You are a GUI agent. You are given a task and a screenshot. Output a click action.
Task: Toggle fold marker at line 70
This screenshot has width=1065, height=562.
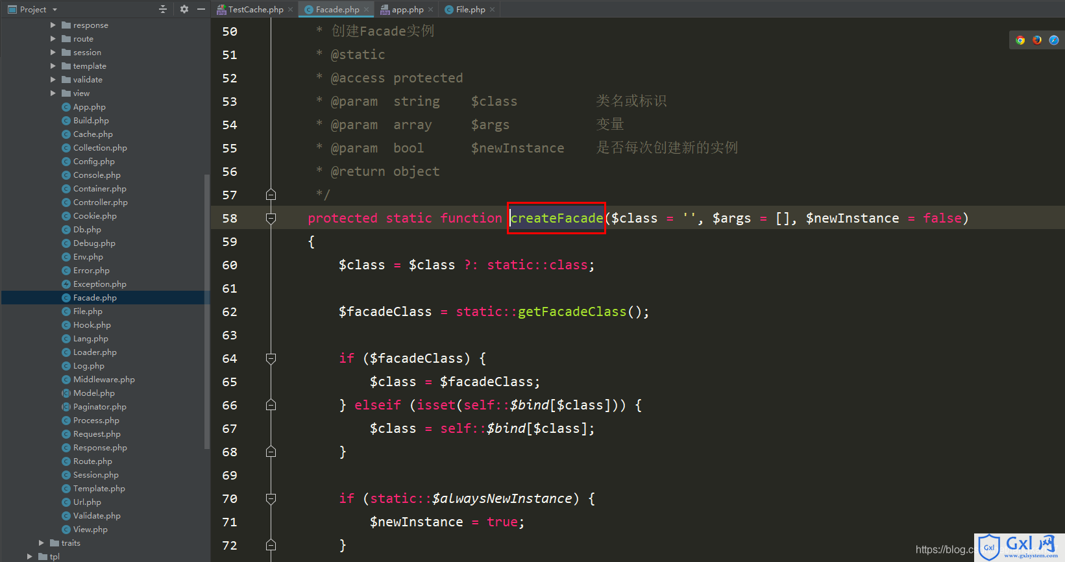tap(271, 498)
